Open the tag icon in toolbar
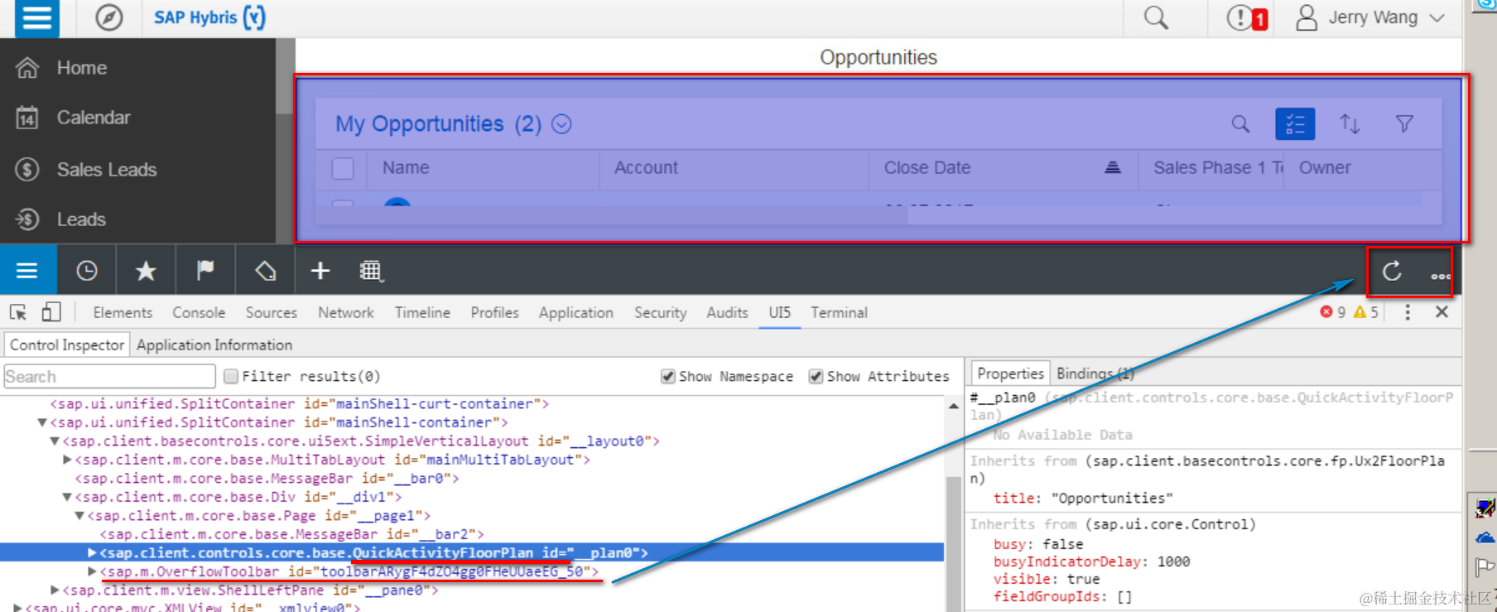The image size is (1497, 612). (265, 271)
